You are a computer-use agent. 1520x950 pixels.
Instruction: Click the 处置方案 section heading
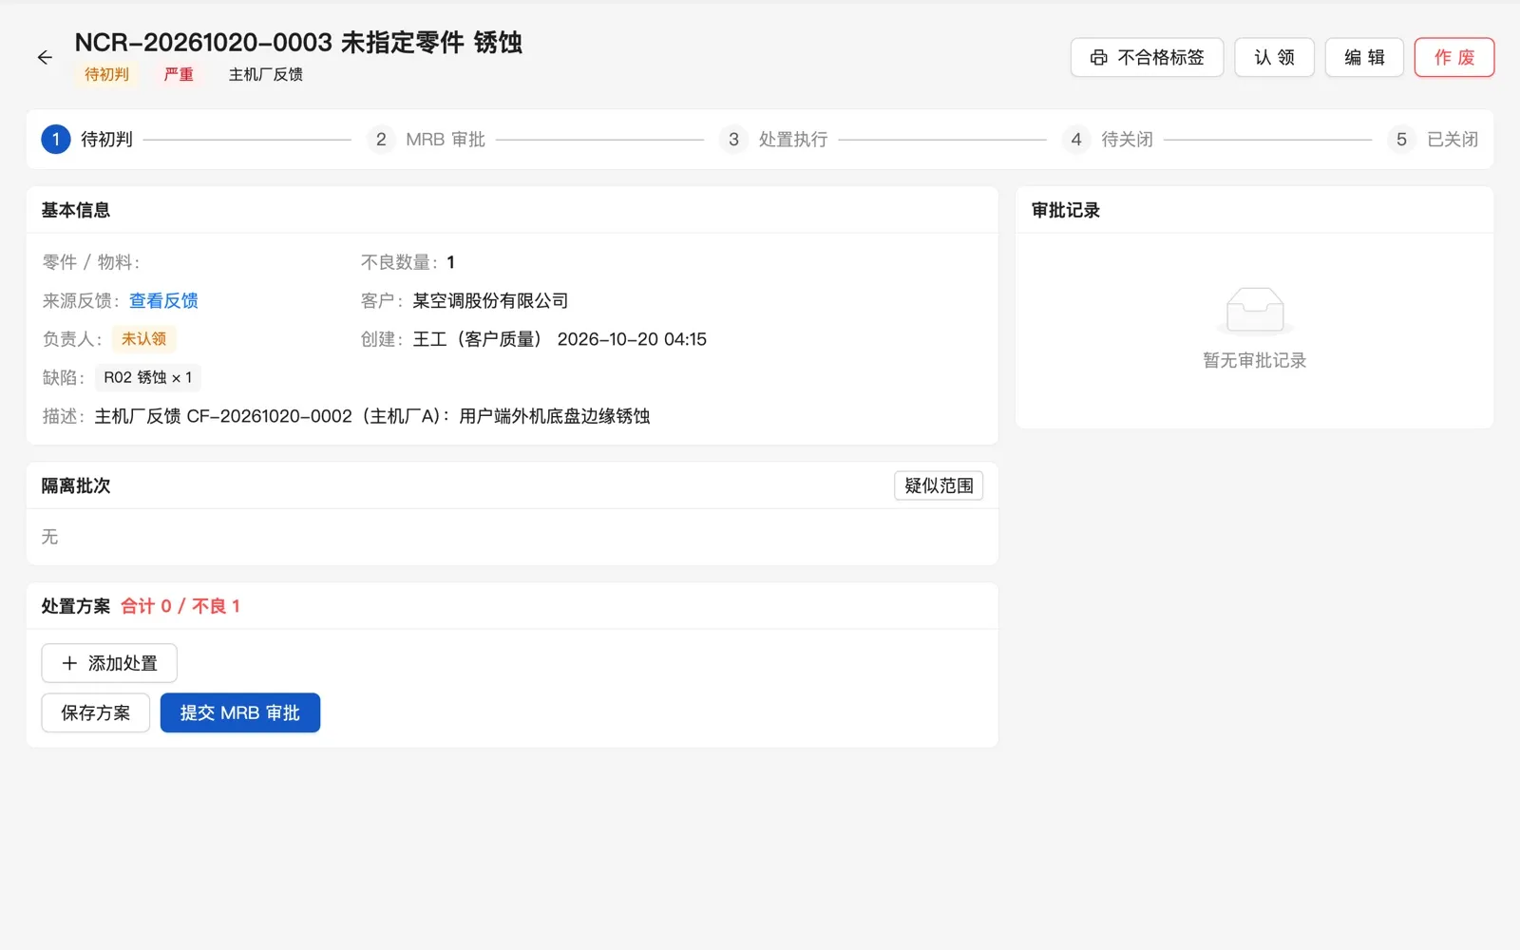coord(76,606)
